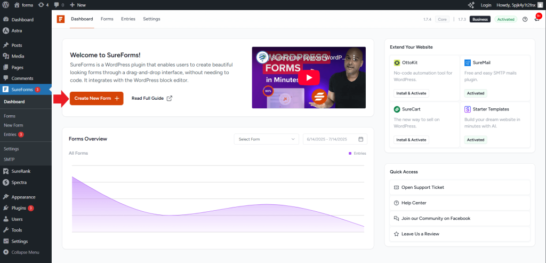546x263 pixels.
Task: Open the What's New megaphone icon
Action: pyautogui.click(x=537, y=20)
